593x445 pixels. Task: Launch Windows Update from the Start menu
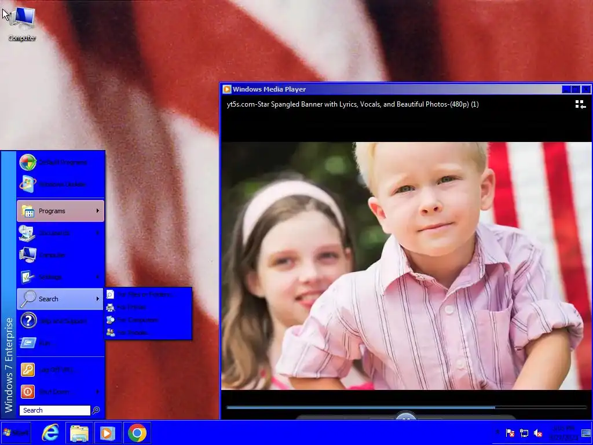(x=60, y=184)
